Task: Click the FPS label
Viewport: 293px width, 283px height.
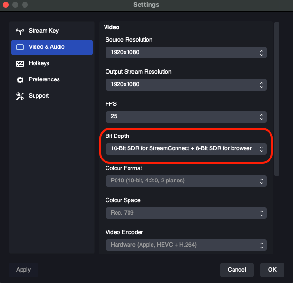Action: [111, 104]
